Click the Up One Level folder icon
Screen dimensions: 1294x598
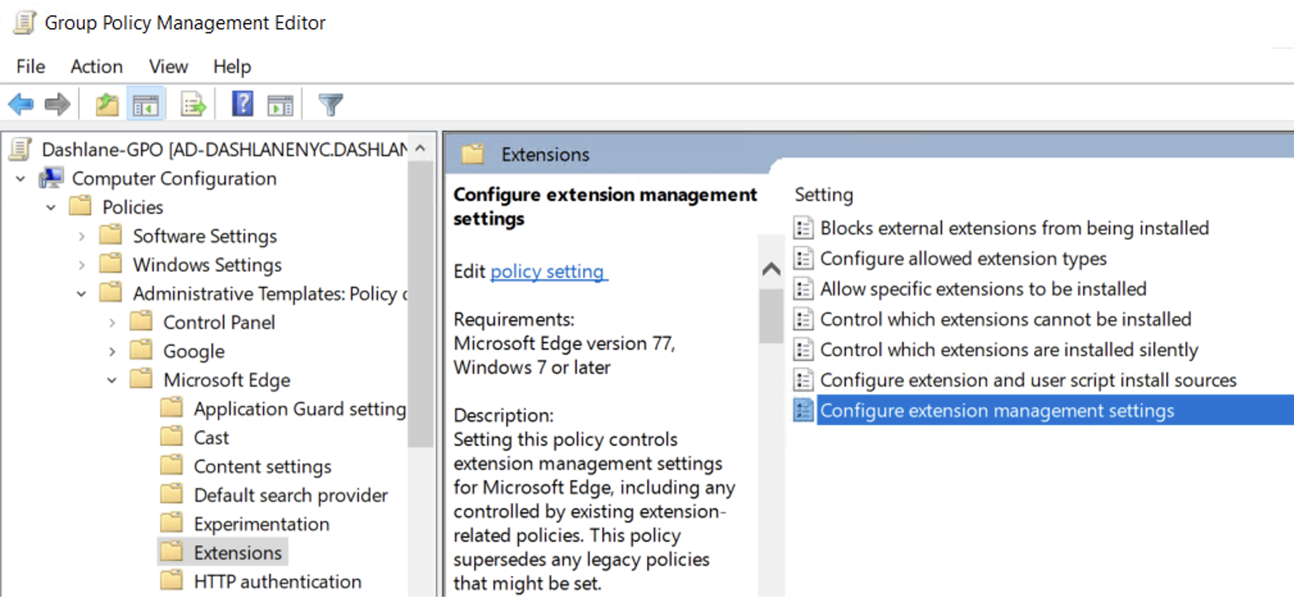107,104
